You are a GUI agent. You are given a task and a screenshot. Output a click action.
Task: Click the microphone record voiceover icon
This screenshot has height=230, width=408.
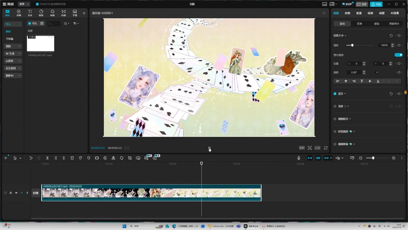click(x=299, y=158)
